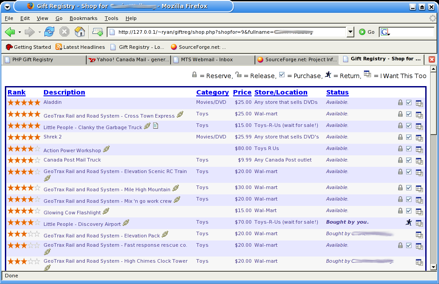439x284 pixels.
Task: Click 'I Want This Too' icon for Discovery Airport
Action: tap(419, 223)
